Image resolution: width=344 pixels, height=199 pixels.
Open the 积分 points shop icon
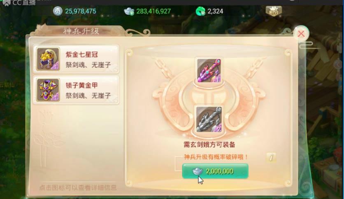tap(274, 11)
